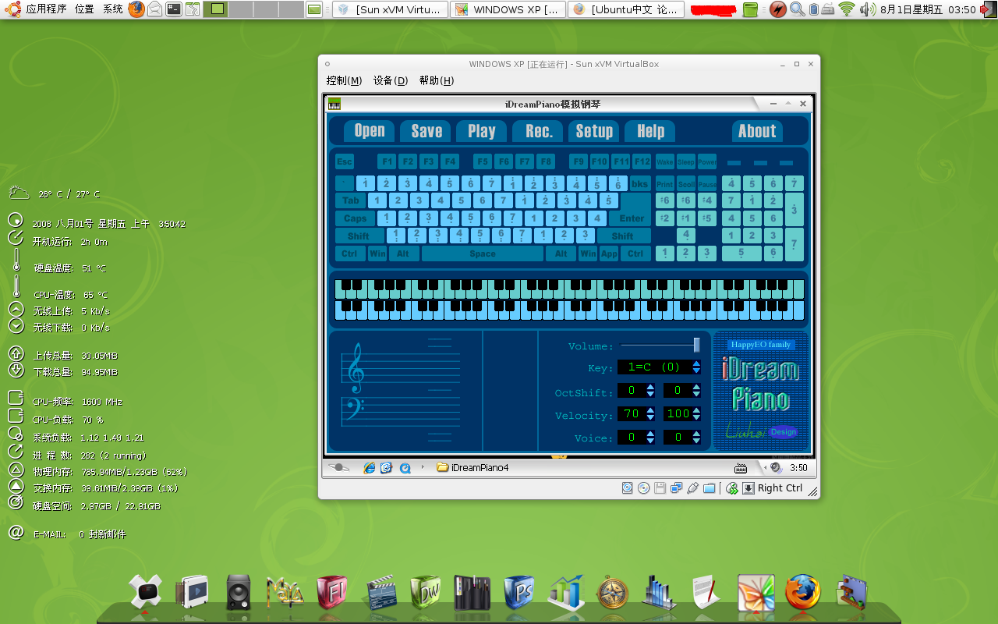Click the bks key on virtual keyboard
This screenshot has width=998, height=624.
pyautogui.click(x=639, y=183)
